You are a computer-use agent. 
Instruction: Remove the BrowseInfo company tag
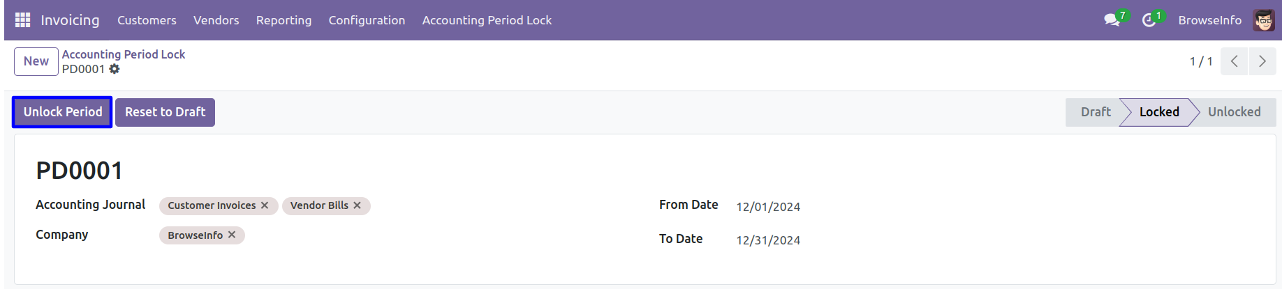(x=232, y=235)
